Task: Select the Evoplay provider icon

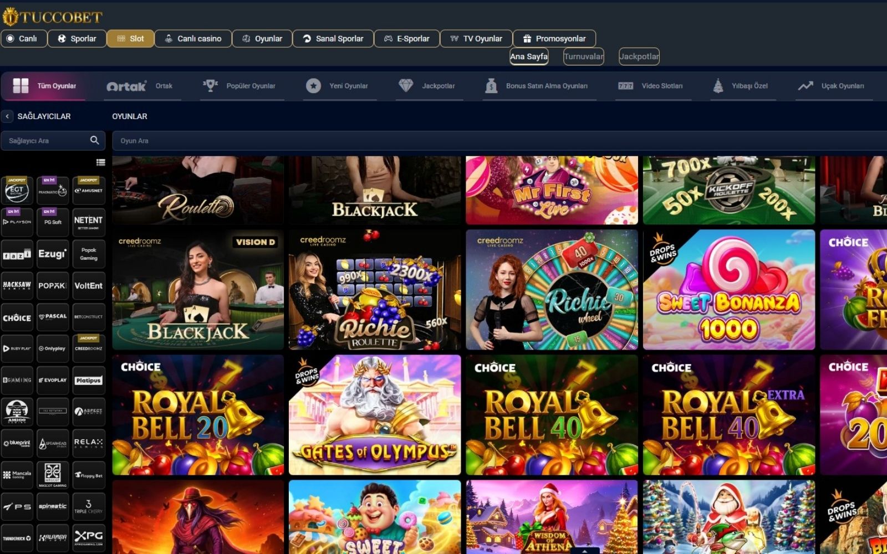Action: point(53,380)
